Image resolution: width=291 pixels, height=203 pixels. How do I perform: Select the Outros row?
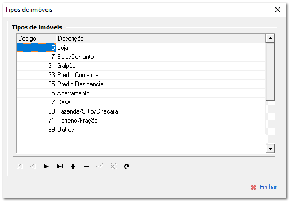(141, 130)
